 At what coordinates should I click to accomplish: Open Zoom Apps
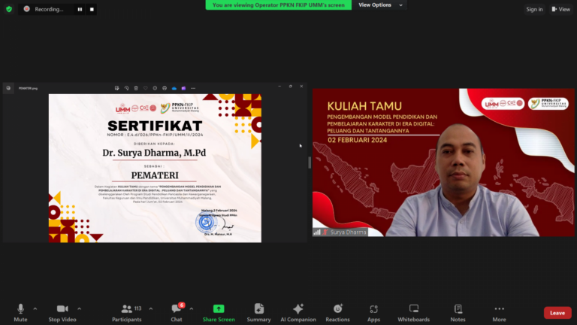pyautogui.click(x=373, y=312)
